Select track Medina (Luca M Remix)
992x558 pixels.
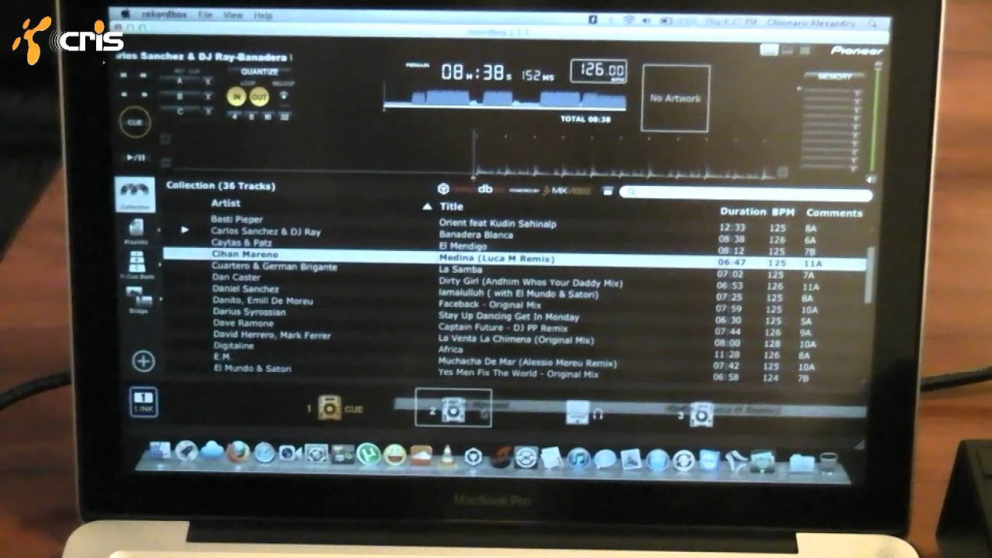[497, 258]
